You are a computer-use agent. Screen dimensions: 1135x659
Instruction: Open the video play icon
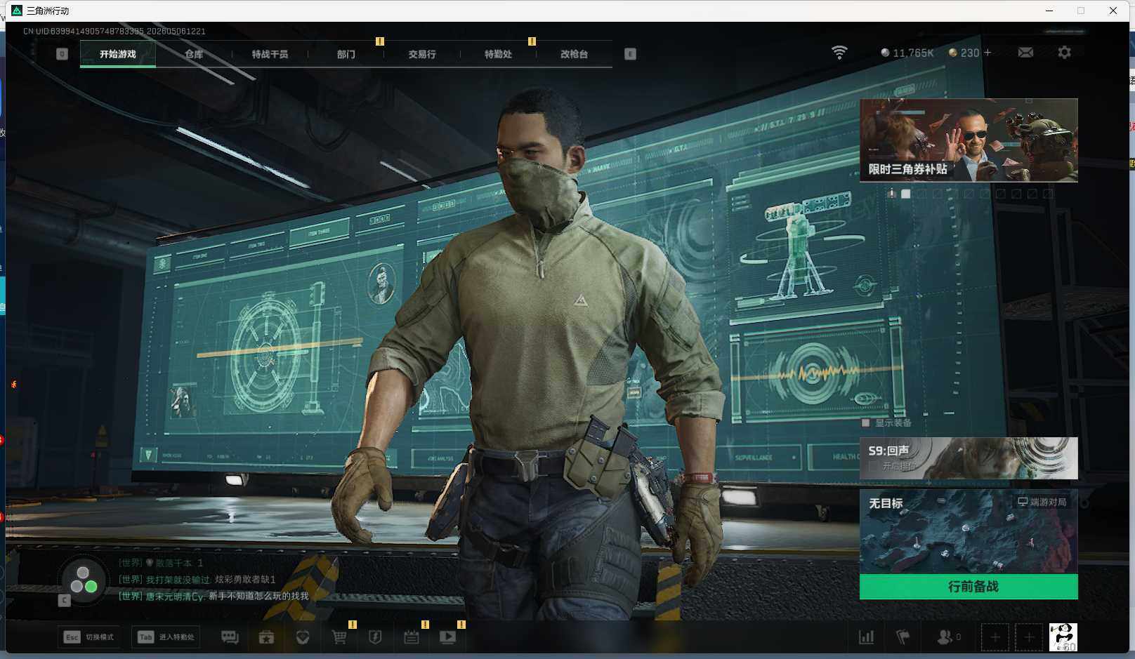(x=447, y=637)
